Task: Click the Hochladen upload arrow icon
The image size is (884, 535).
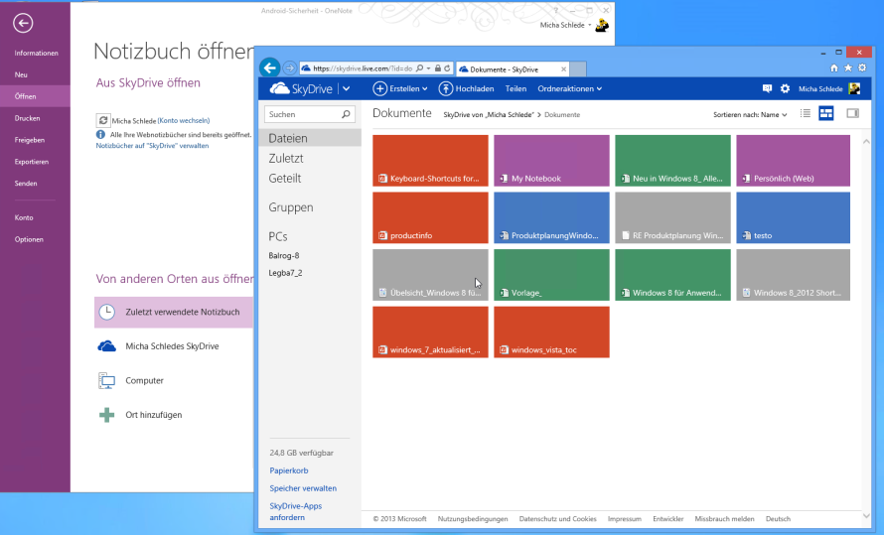Action: pos(445,88)
